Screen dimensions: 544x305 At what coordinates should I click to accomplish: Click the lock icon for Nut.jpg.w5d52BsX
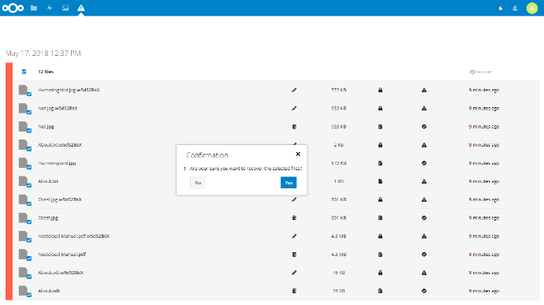(x=380, y=108)
